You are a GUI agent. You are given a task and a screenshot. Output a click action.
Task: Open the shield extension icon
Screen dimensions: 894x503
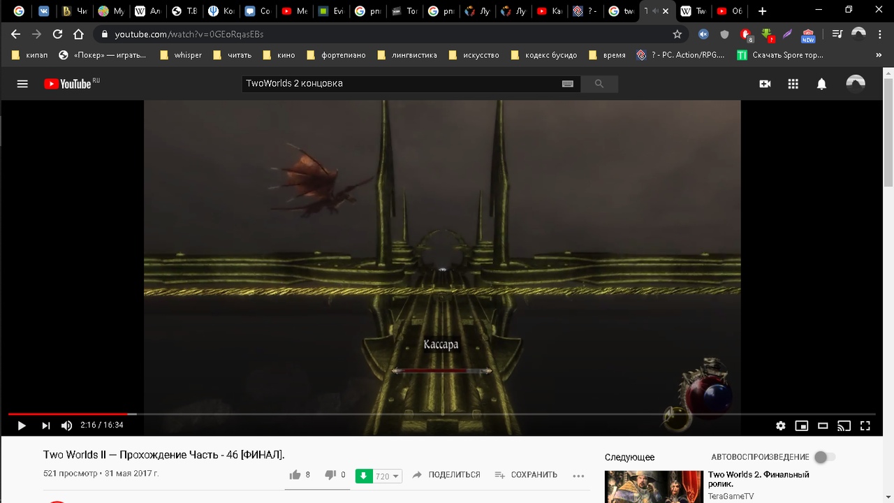(x=724, y=34)
